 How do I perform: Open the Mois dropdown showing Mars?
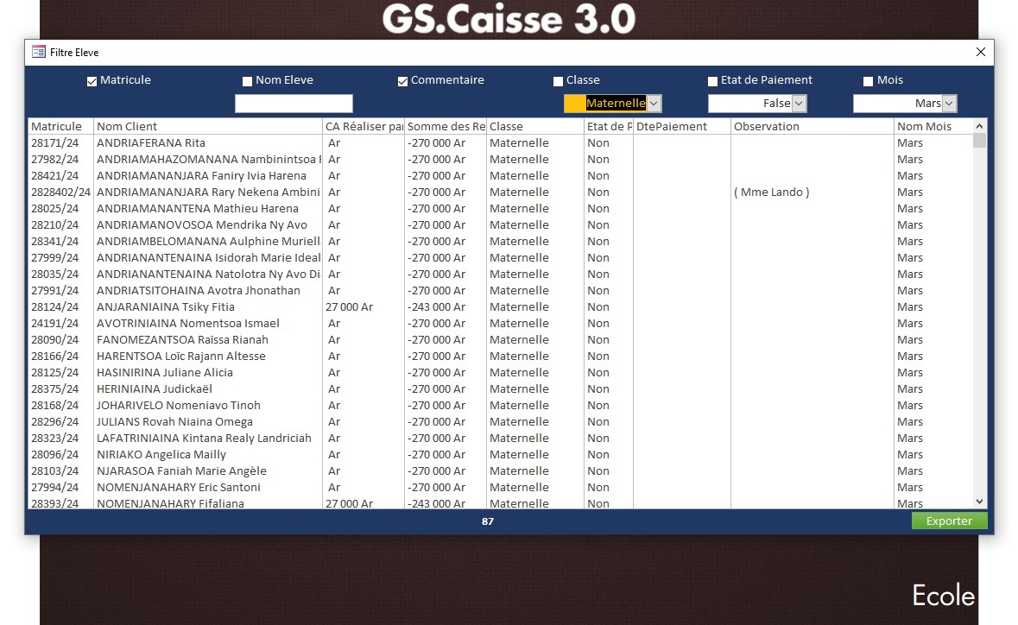coord(949,104)
